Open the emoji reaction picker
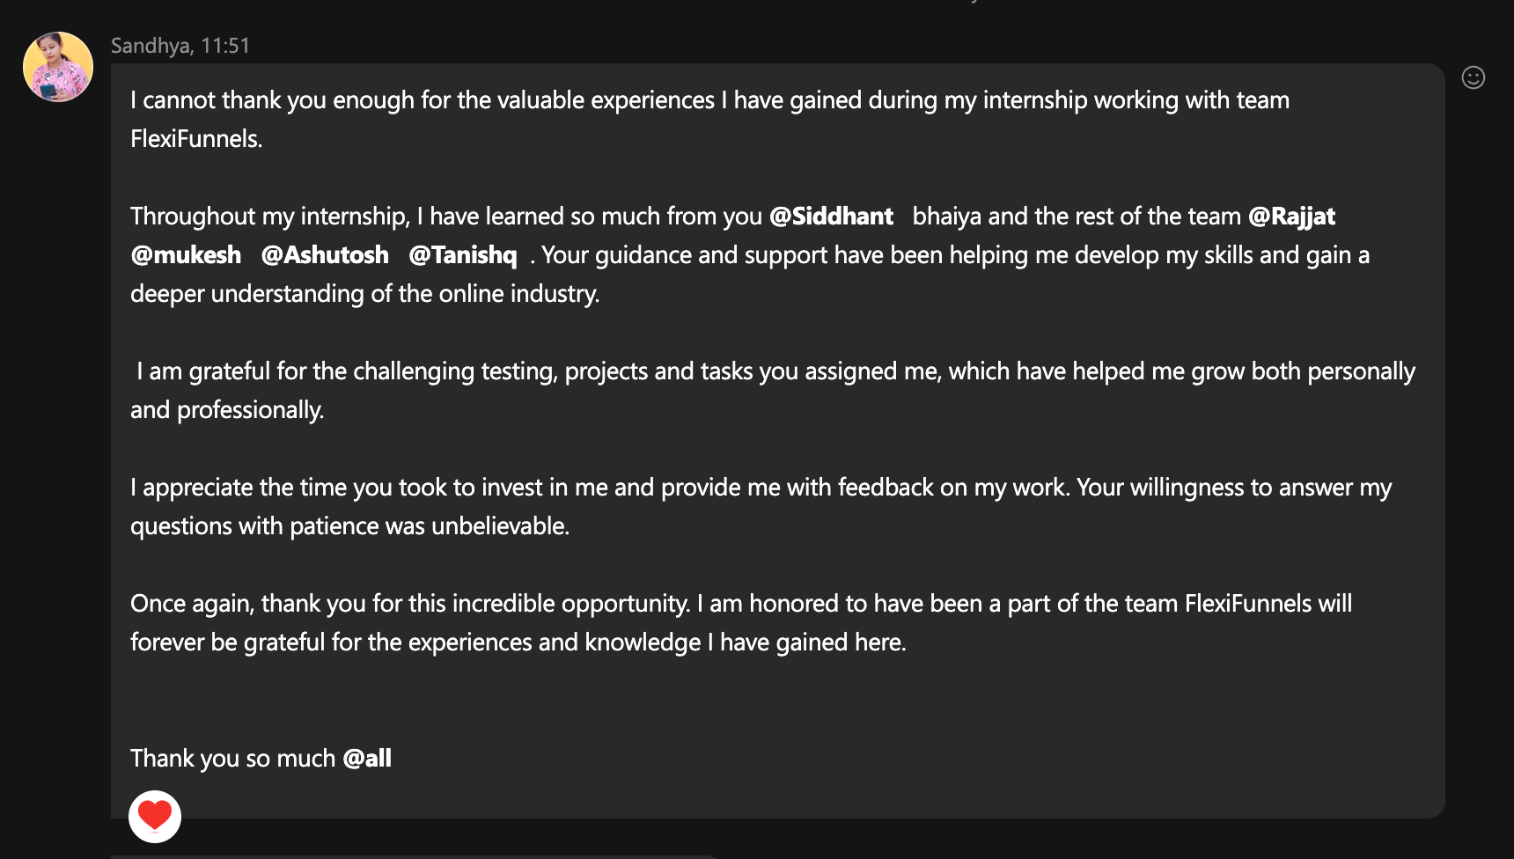The height and width of the screenshot is (859, 1514). 1473,78
